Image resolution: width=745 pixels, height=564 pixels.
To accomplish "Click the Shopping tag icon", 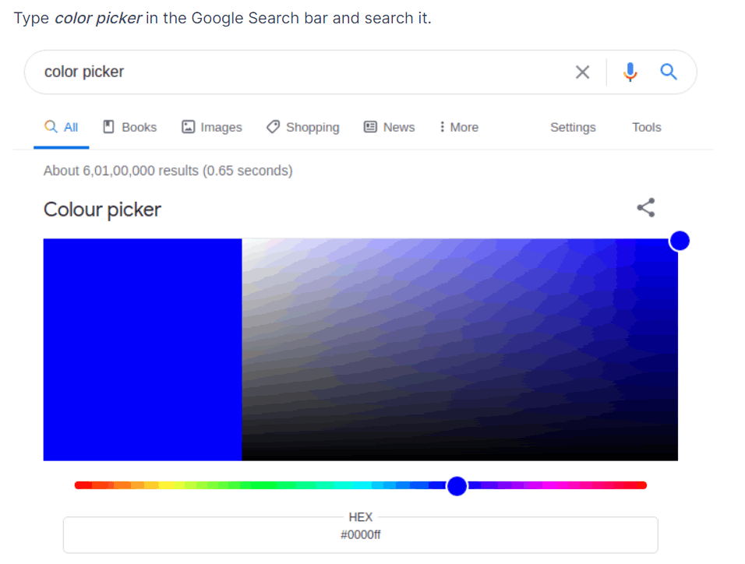I will (273, 126).
